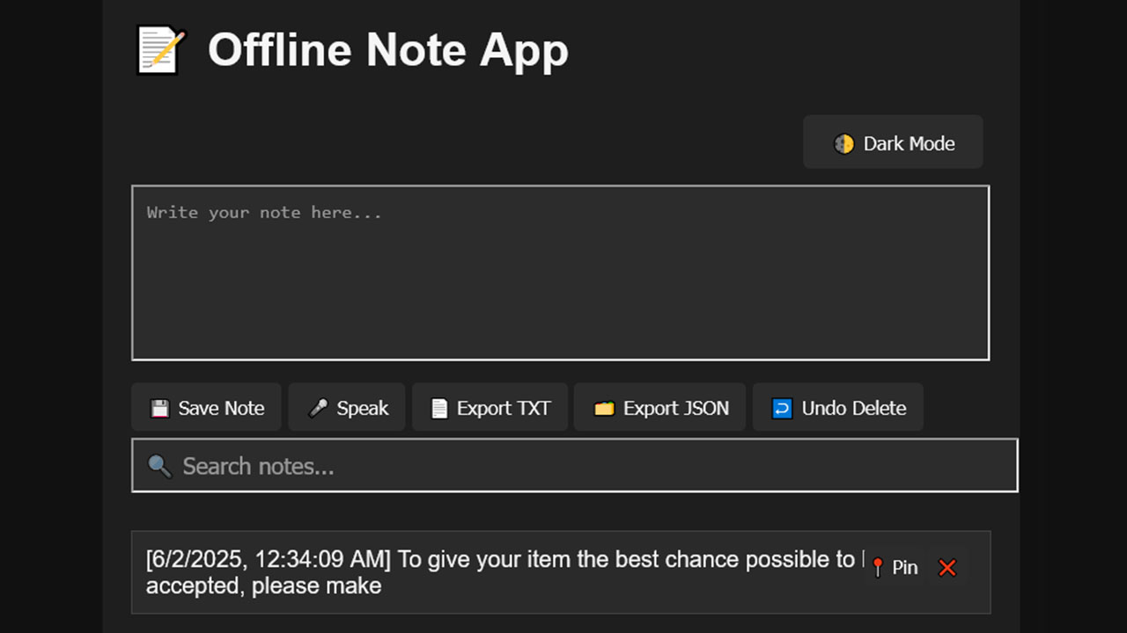Save the current note
The height and width of the screenshot is (633, 1127).
[206, 407]
